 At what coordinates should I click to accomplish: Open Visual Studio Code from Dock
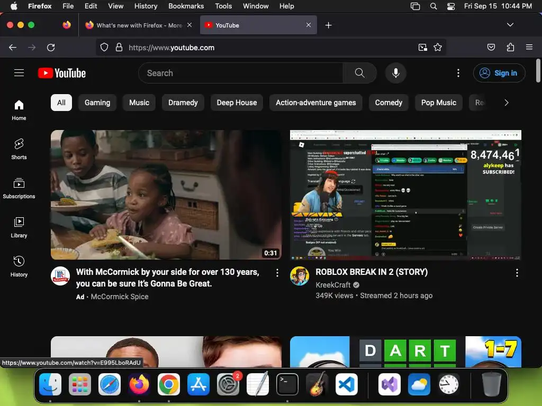[x=346, y=384]
